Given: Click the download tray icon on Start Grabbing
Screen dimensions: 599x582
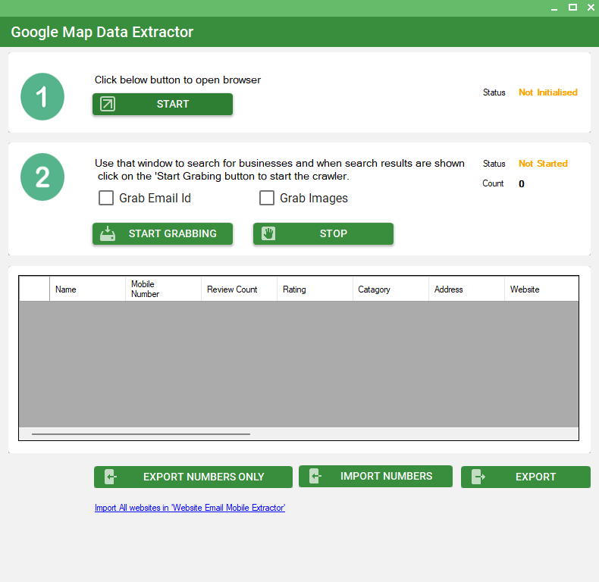Looking at the screenshot, I should click(108, 233).
